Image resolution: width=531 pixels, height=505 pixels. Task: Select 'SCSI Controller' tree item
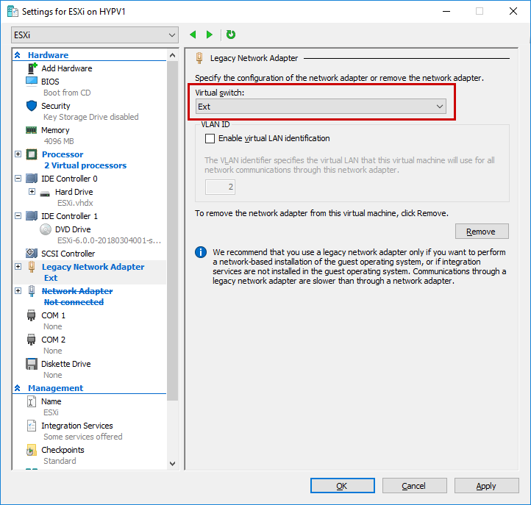68,254
